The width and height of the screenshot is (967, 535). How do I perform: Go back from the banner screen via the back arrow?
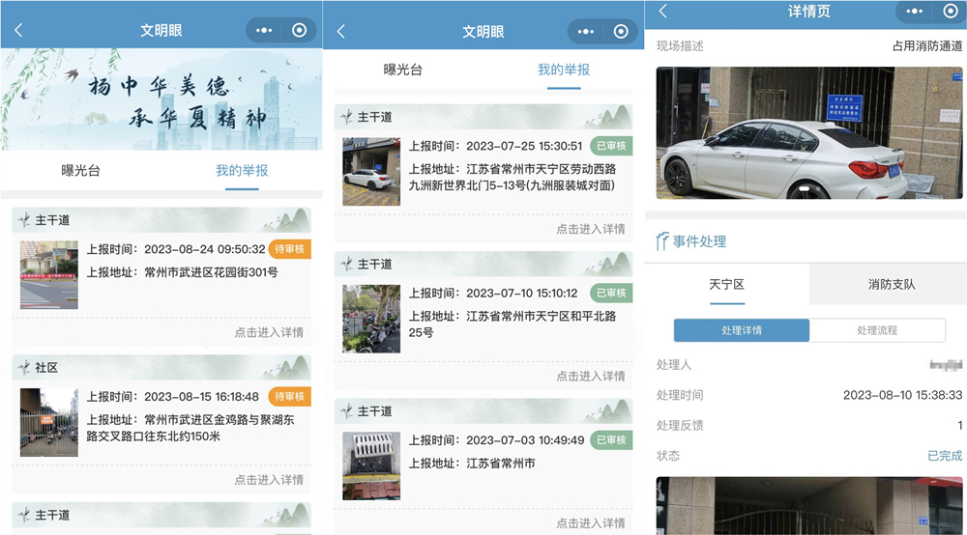(x=18, y=30)
